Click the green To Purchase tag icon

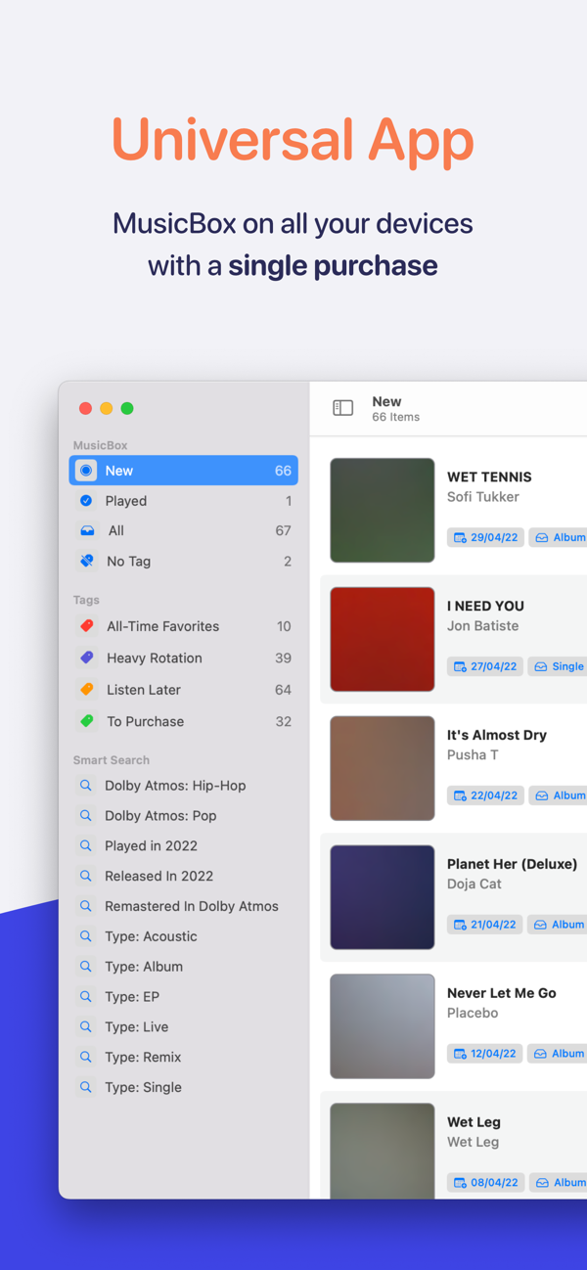pyautogui.click(x=87, y=721)
